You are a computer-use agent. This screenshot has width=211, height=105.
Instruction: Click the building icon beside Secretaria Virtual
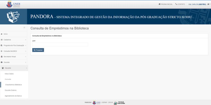click(2, 57)
